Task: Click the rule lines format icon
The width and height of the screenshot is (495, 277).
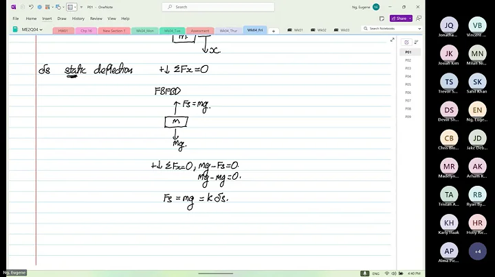Action: (70, 7)
